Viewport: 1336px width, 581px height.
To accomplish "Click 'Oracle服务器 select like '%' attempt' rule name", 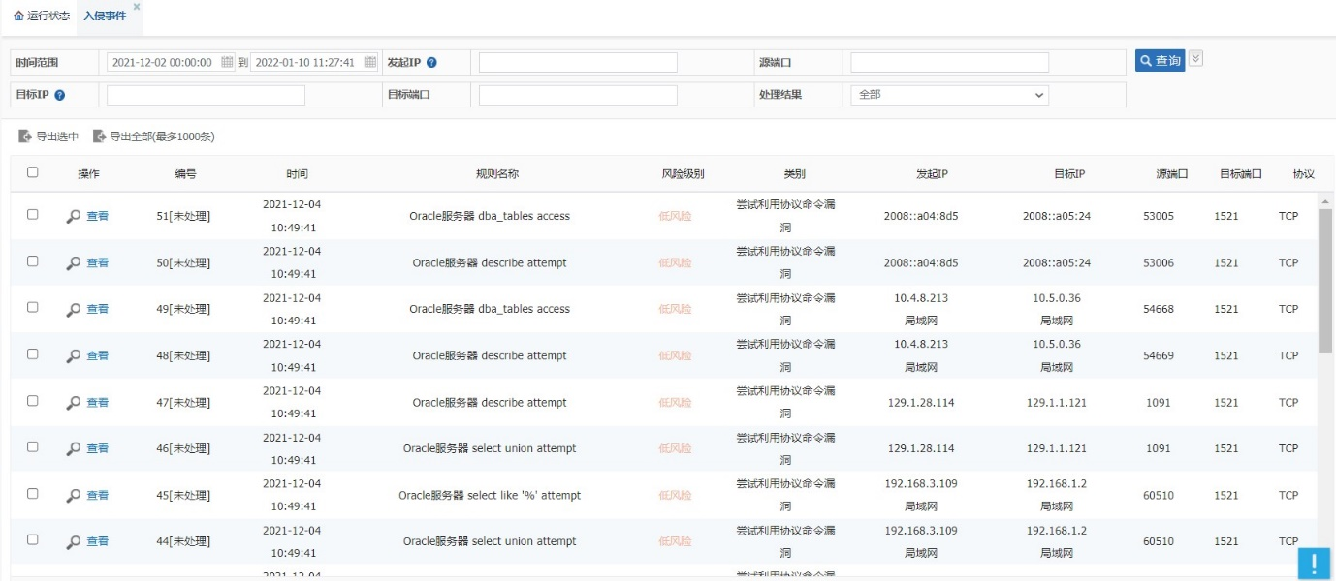I will [x=490, y=496].
